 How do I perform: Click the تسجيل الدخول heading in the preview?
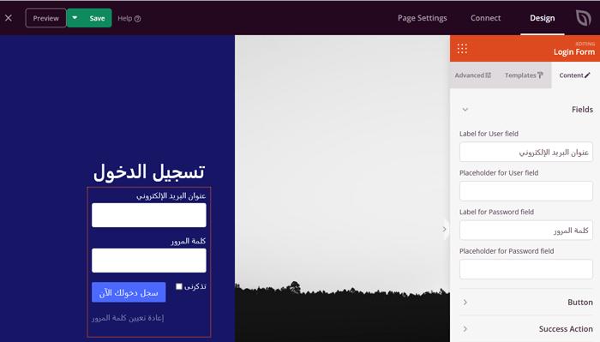click(149, 172)
